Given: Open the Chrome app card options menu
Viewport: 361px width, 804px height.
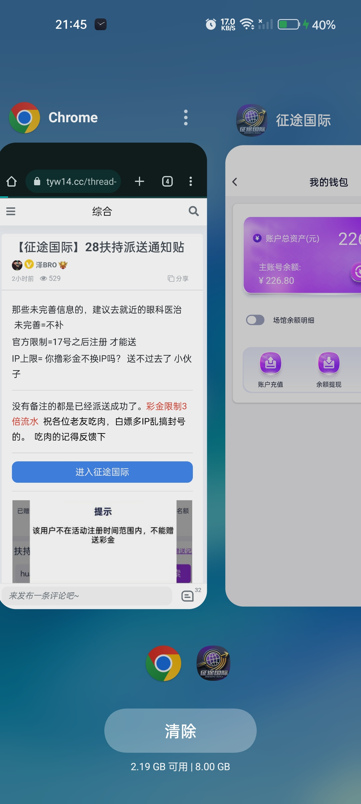Looking at the screenshot, I should pos(186,118).
